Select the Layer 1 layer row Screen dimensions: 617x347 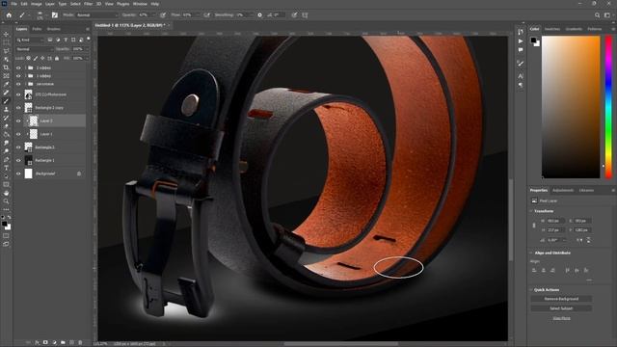pos(50,134)
